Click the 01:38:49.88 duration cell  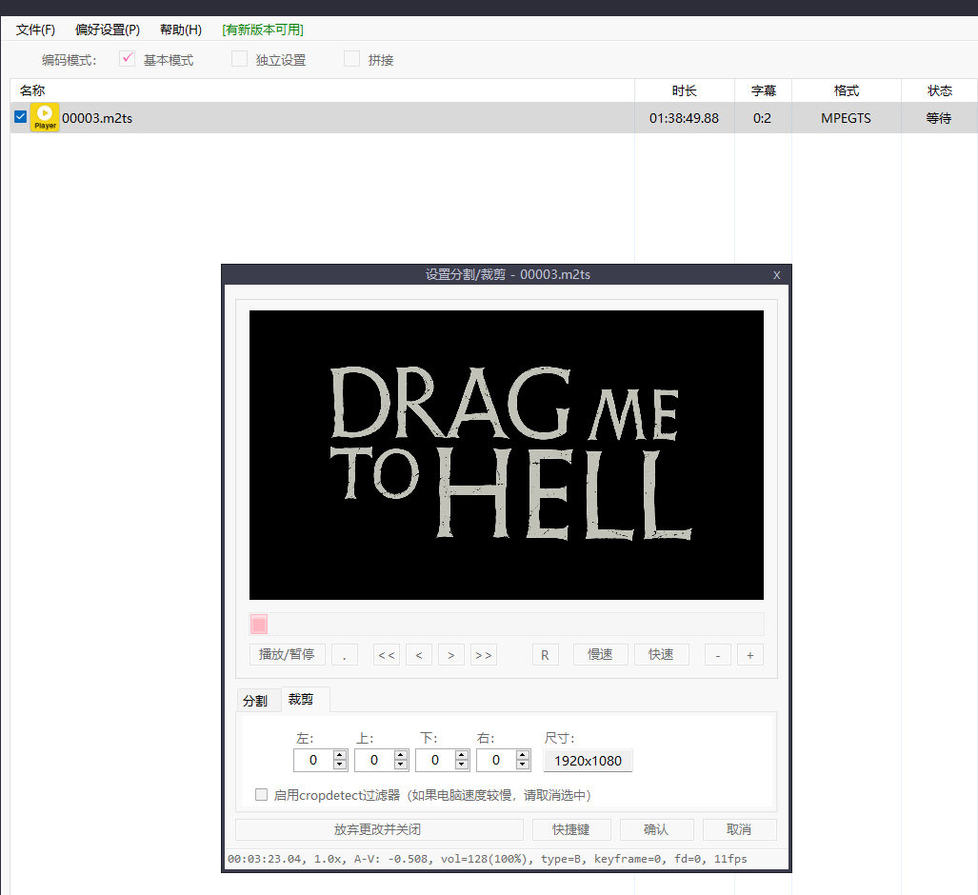pyautogui.click(x=685, y=118)
